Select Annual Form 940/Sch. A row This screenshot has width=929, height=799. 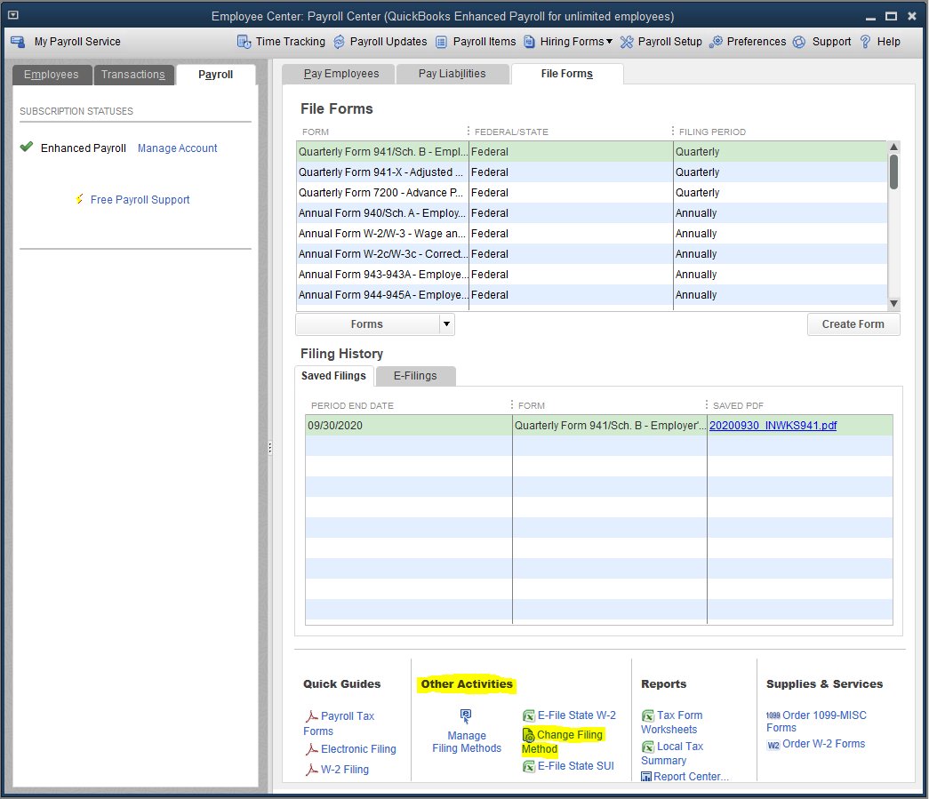click(591, 212)
